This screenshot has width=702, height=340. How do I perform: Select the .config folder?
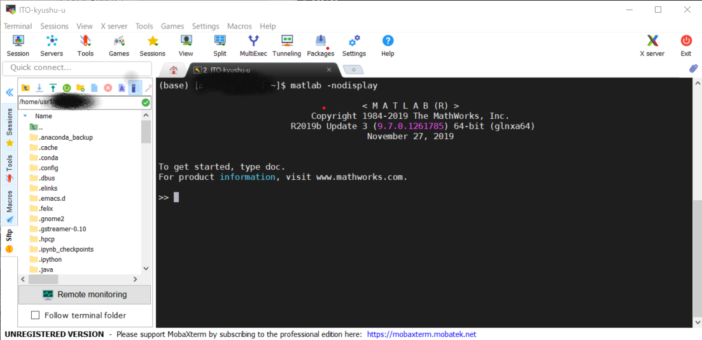(x=44, y=168)
